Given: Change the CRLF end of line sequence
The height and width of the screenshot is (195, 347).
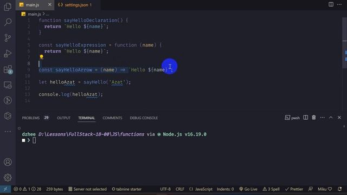Looking at the screenshot, I should pos(180,189).
